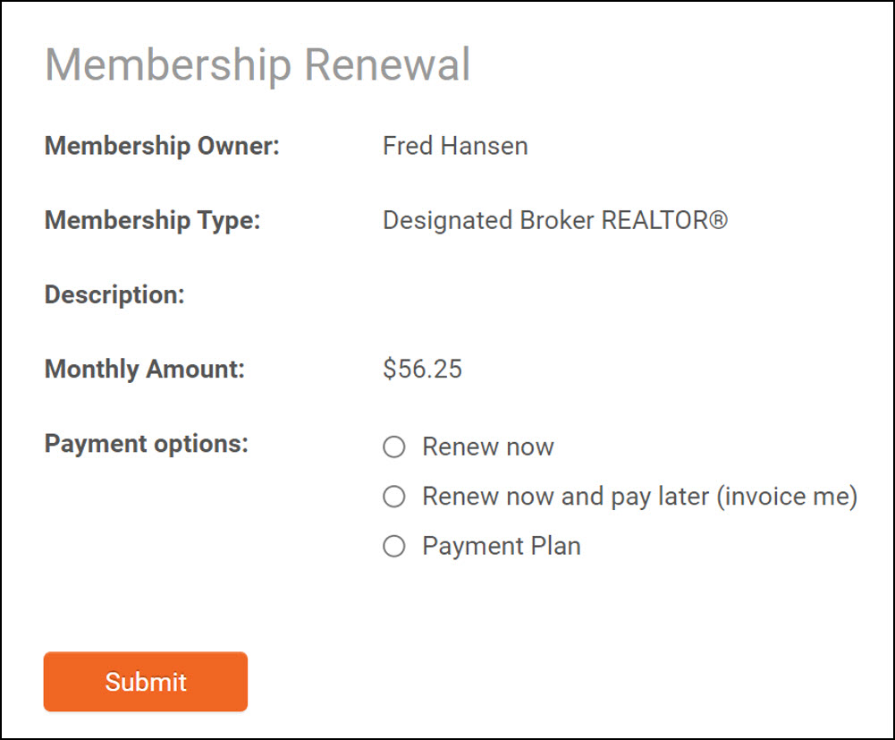Click the owner name Fred Hansen
This screenshot has height=740, width=895.
coord(455,146)
